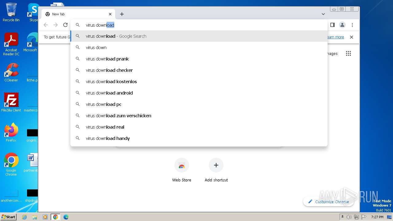Select the New Tab tab
The image size is (393, 221).
[78, 14]
